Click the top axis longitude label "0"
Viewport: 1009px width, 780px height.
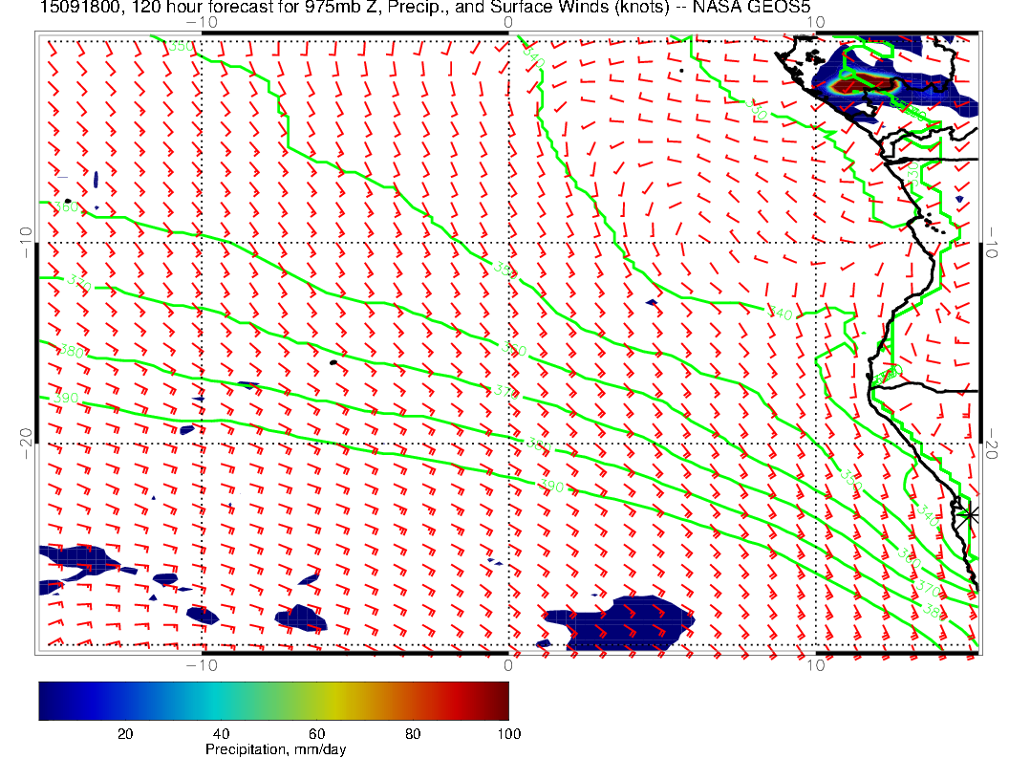point(508,22)
